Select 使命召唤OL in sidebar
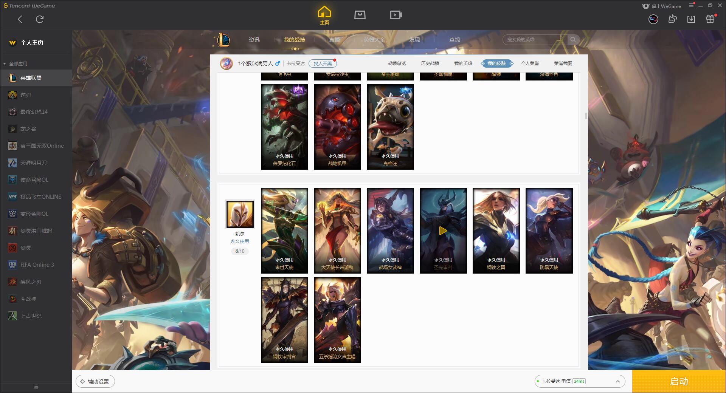726x393 pixels. (x=36, y=180)
